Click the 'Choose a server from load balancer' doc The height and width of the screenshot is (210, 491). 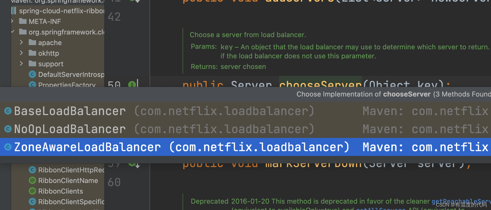click(x=248, y=35)
